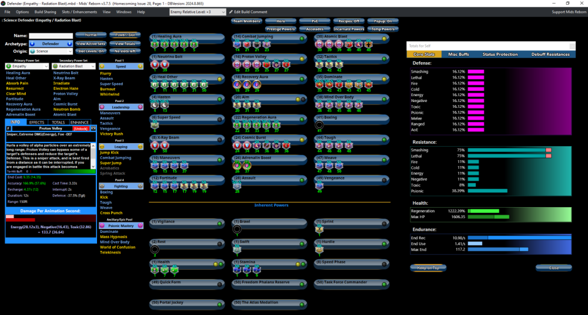The width and height of the screenshot is (588, 315).
Task: Open the Enemy Relative Level dropdown
Action: click(223, 12)
